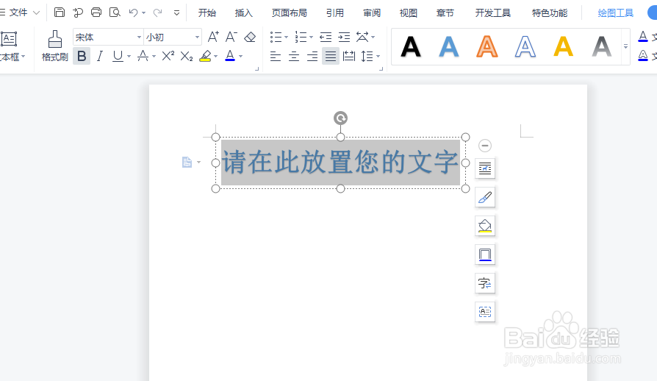Switch to 页面布局 tab
Viewport: 657px width, 381px height.
point(289,13)
